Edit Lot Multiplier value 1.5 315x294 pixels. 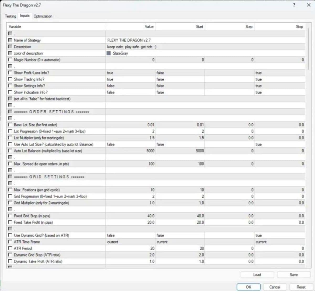click(x=130, y=138)
